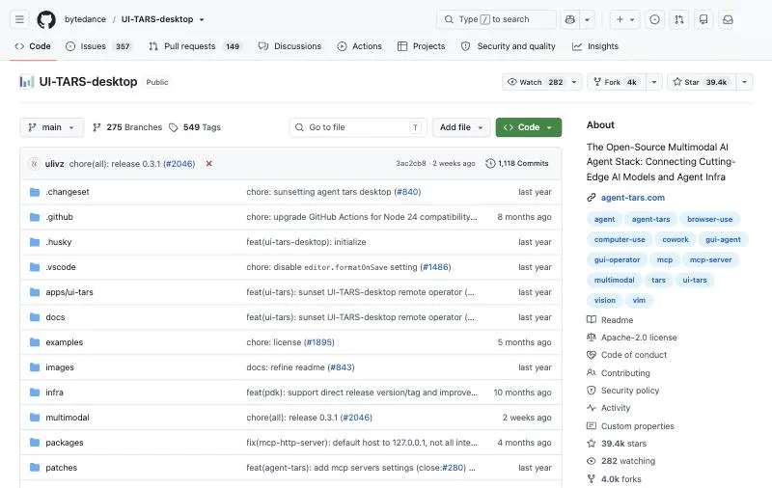Click the search bar in header
The width and height of the screenshot is (772, 488).
(x=496, y=19)
